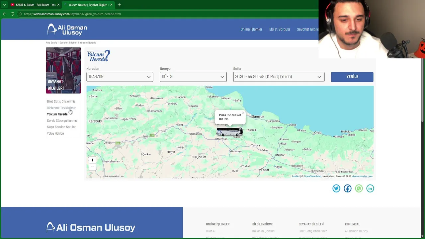
Task: Click the footer Ali Osman Ulusoy logo
Action: tap(91, 227)
